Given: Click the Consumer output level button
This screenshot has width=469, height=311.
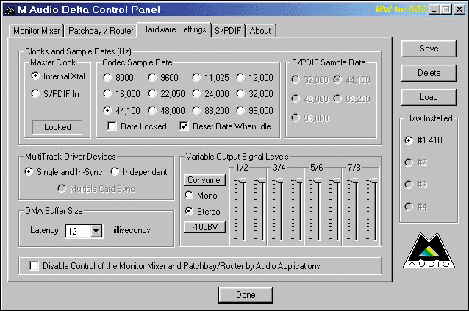Looking at the screenshot, I should tap(204, 180).
